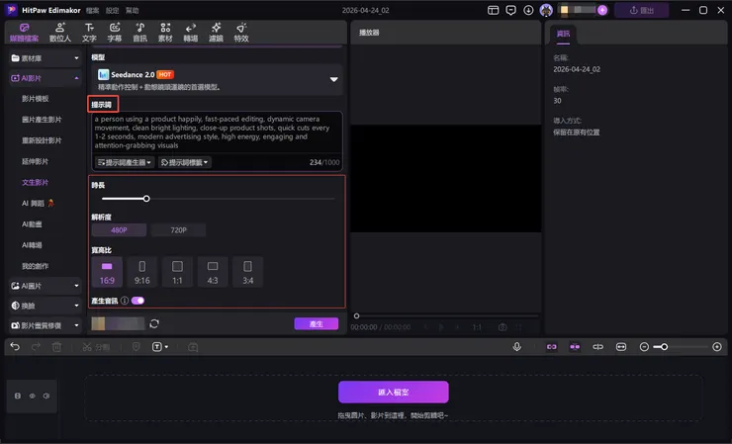Open the download center icon

[x=528, y=10]
